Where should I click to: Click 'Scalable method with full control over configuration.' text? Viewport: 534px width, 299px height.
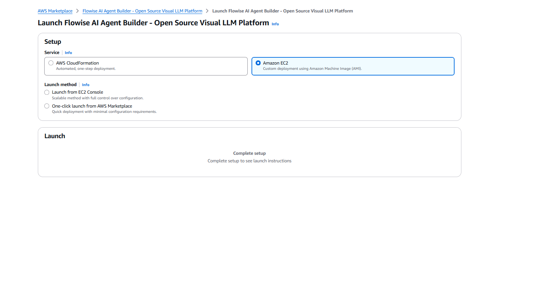click(98, 98)
